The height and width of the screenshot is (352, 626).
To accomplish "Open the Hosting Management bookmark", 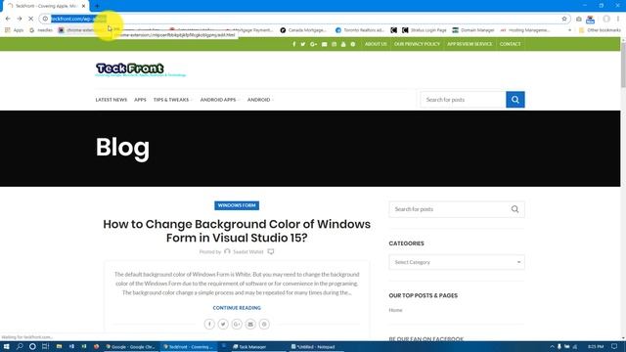I will tap(525, 30).
